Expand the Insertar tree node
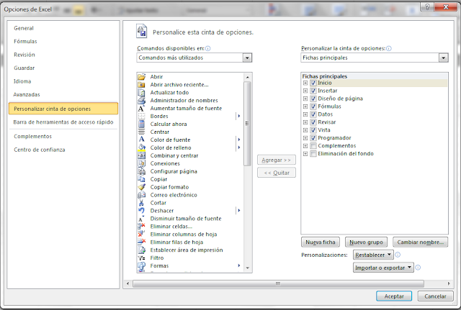461x310 pixels. tap(305, 91)
